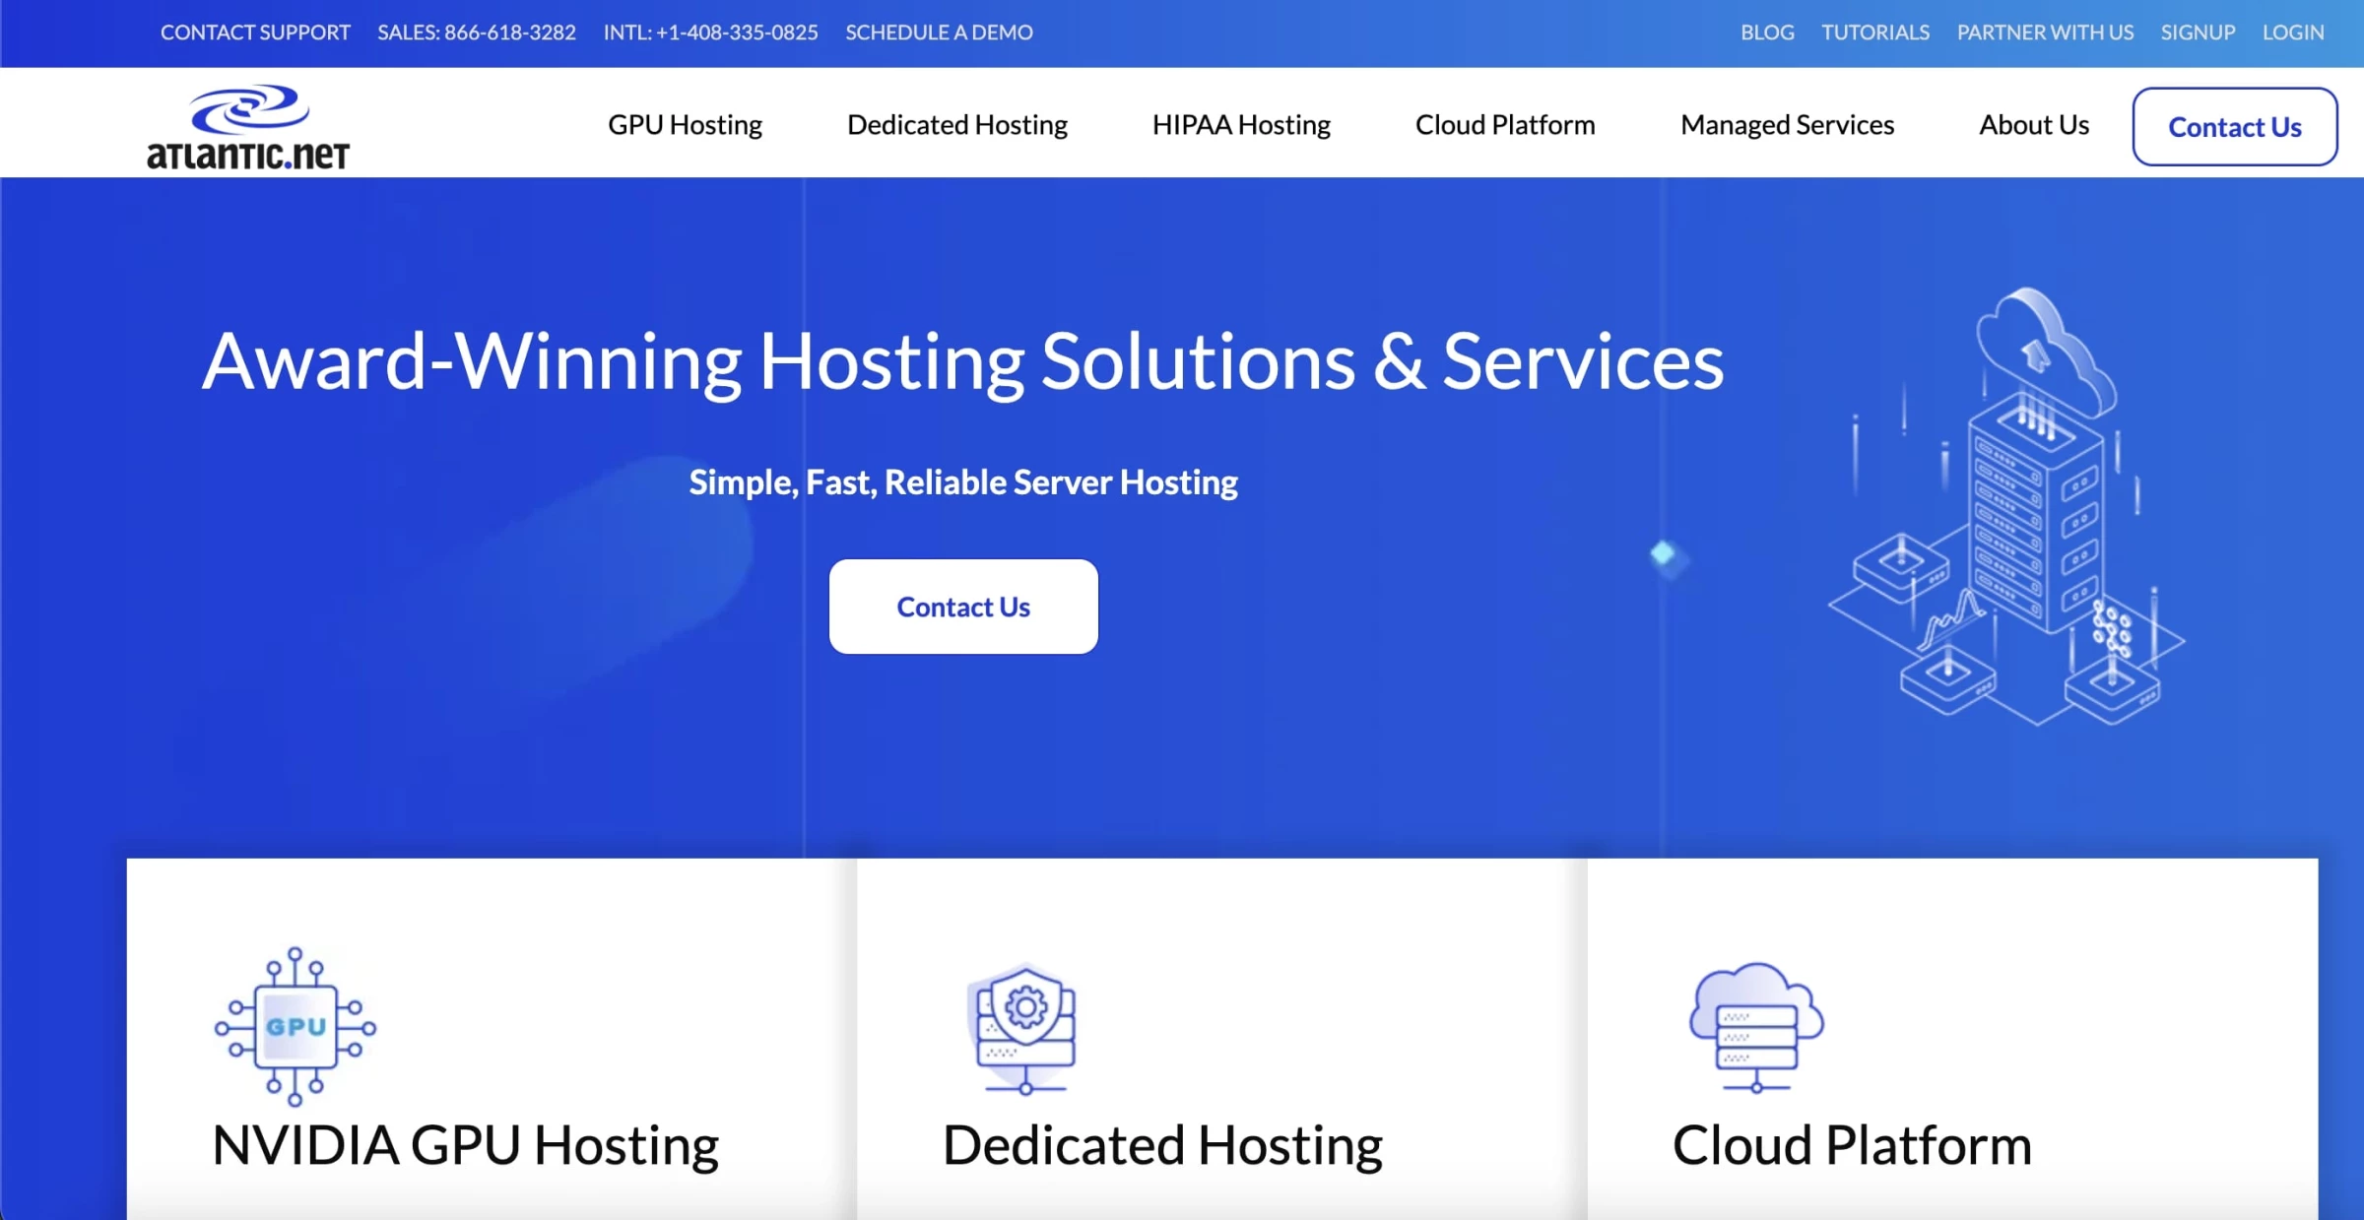The image size is (2364, 1220).
Task: Visit the Blog link
Action: [1767, 32]
